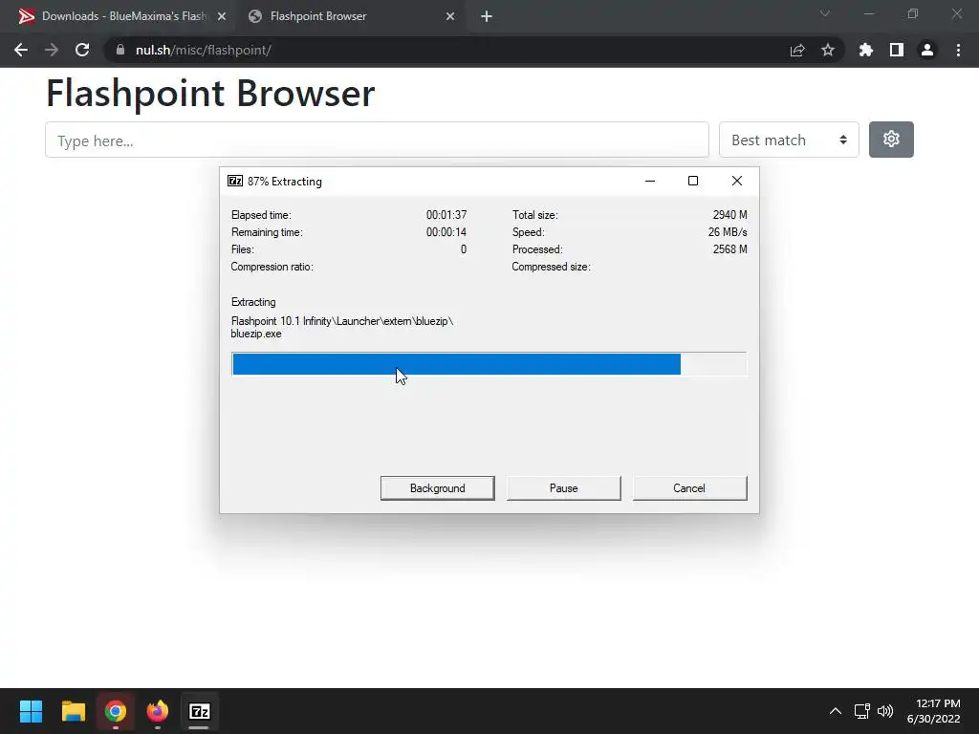The width and height of the screenshot is (979, 734).
Task: Open Flashpoint Browser settings gear
Action: coord(891,140)
